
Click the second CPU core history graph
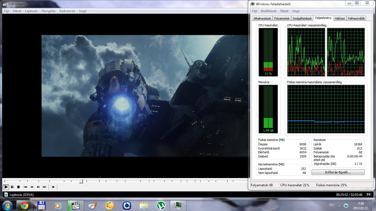[346, 52]
